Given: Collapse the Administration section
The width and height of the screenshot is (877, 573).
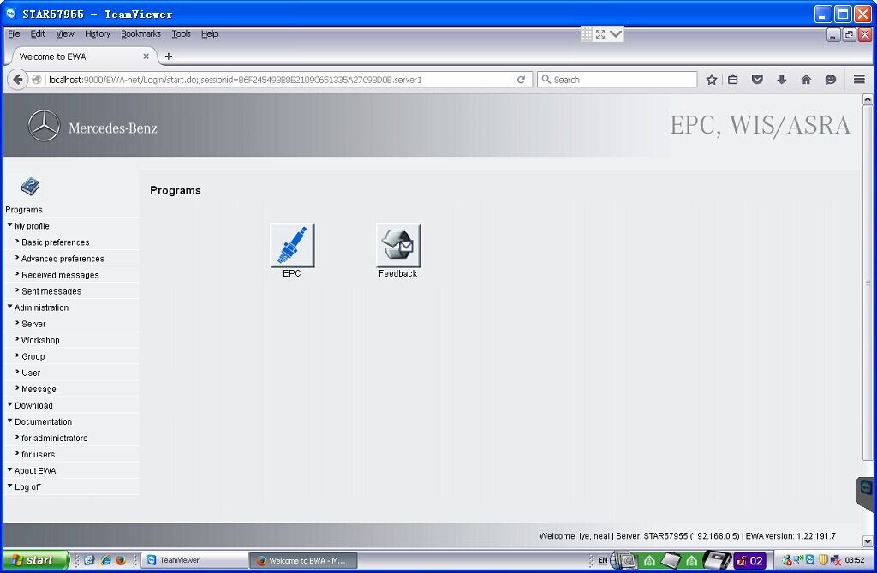Looking at the screenshot, I should point(40,307).
